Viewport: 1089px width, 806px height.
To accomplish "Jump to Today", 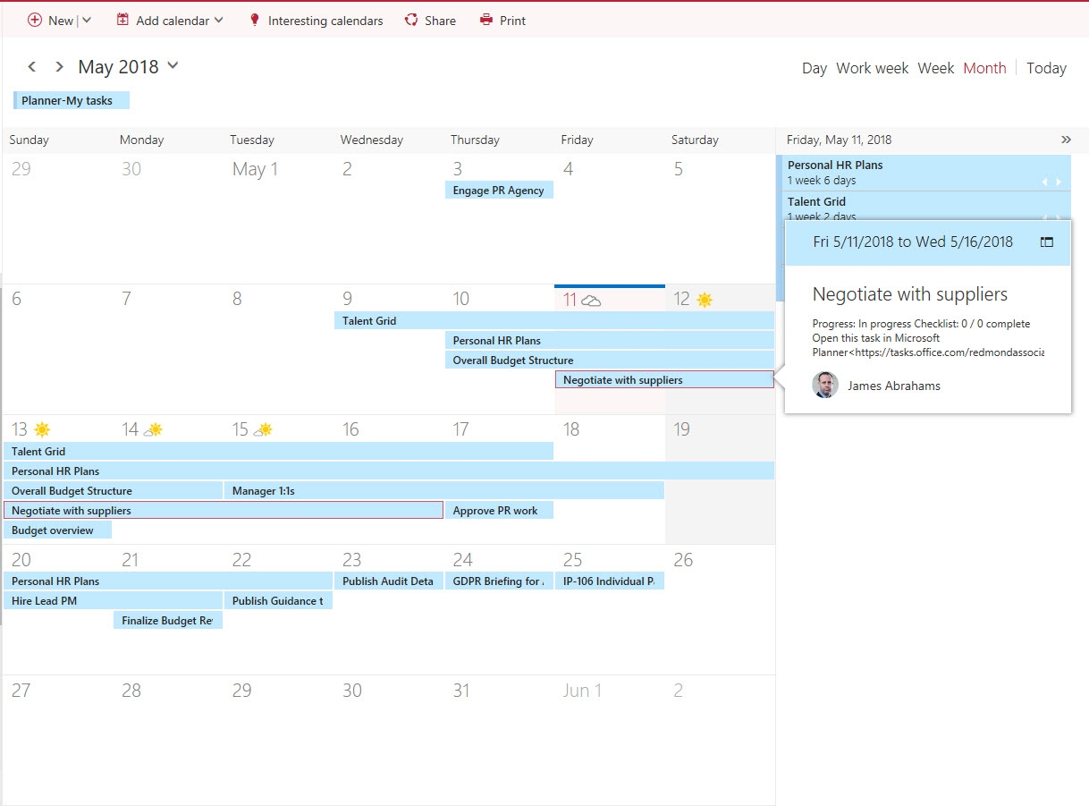I will tap(1046, 68).
